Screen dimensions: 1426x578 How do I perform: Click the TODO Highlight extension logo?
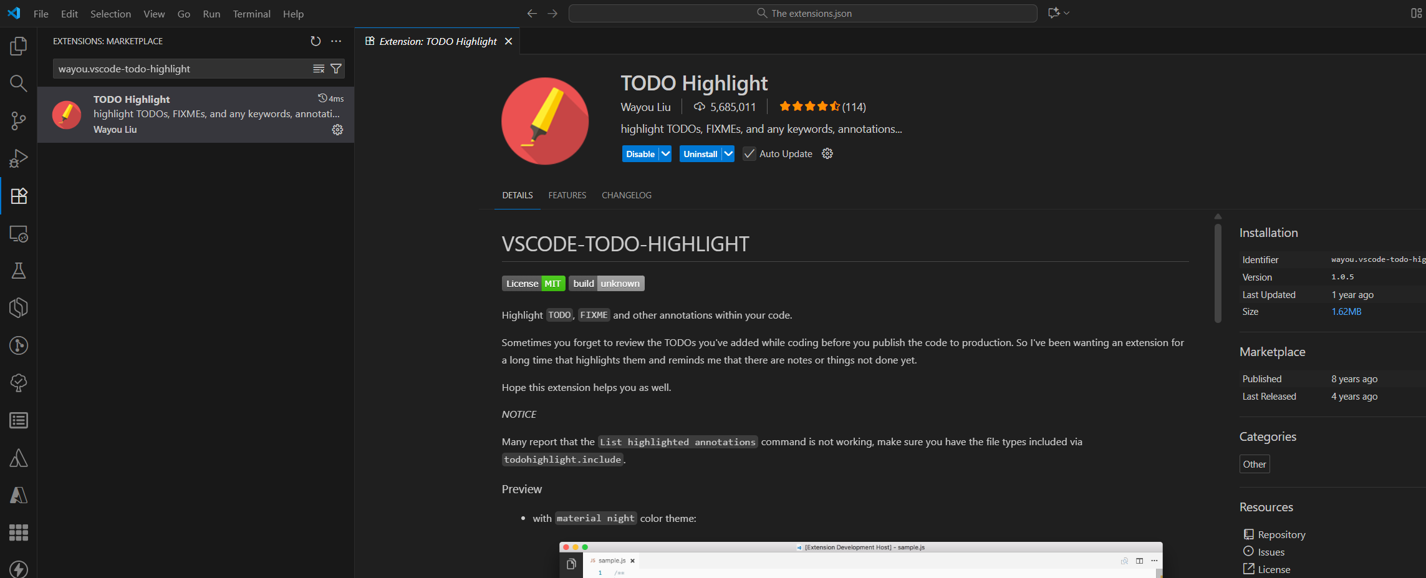tap(545, 121)
